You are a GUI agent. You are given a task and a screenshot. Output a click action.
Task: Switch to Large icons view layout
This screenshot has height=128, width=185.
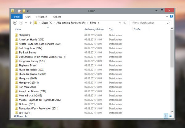(x=171, y=116)
